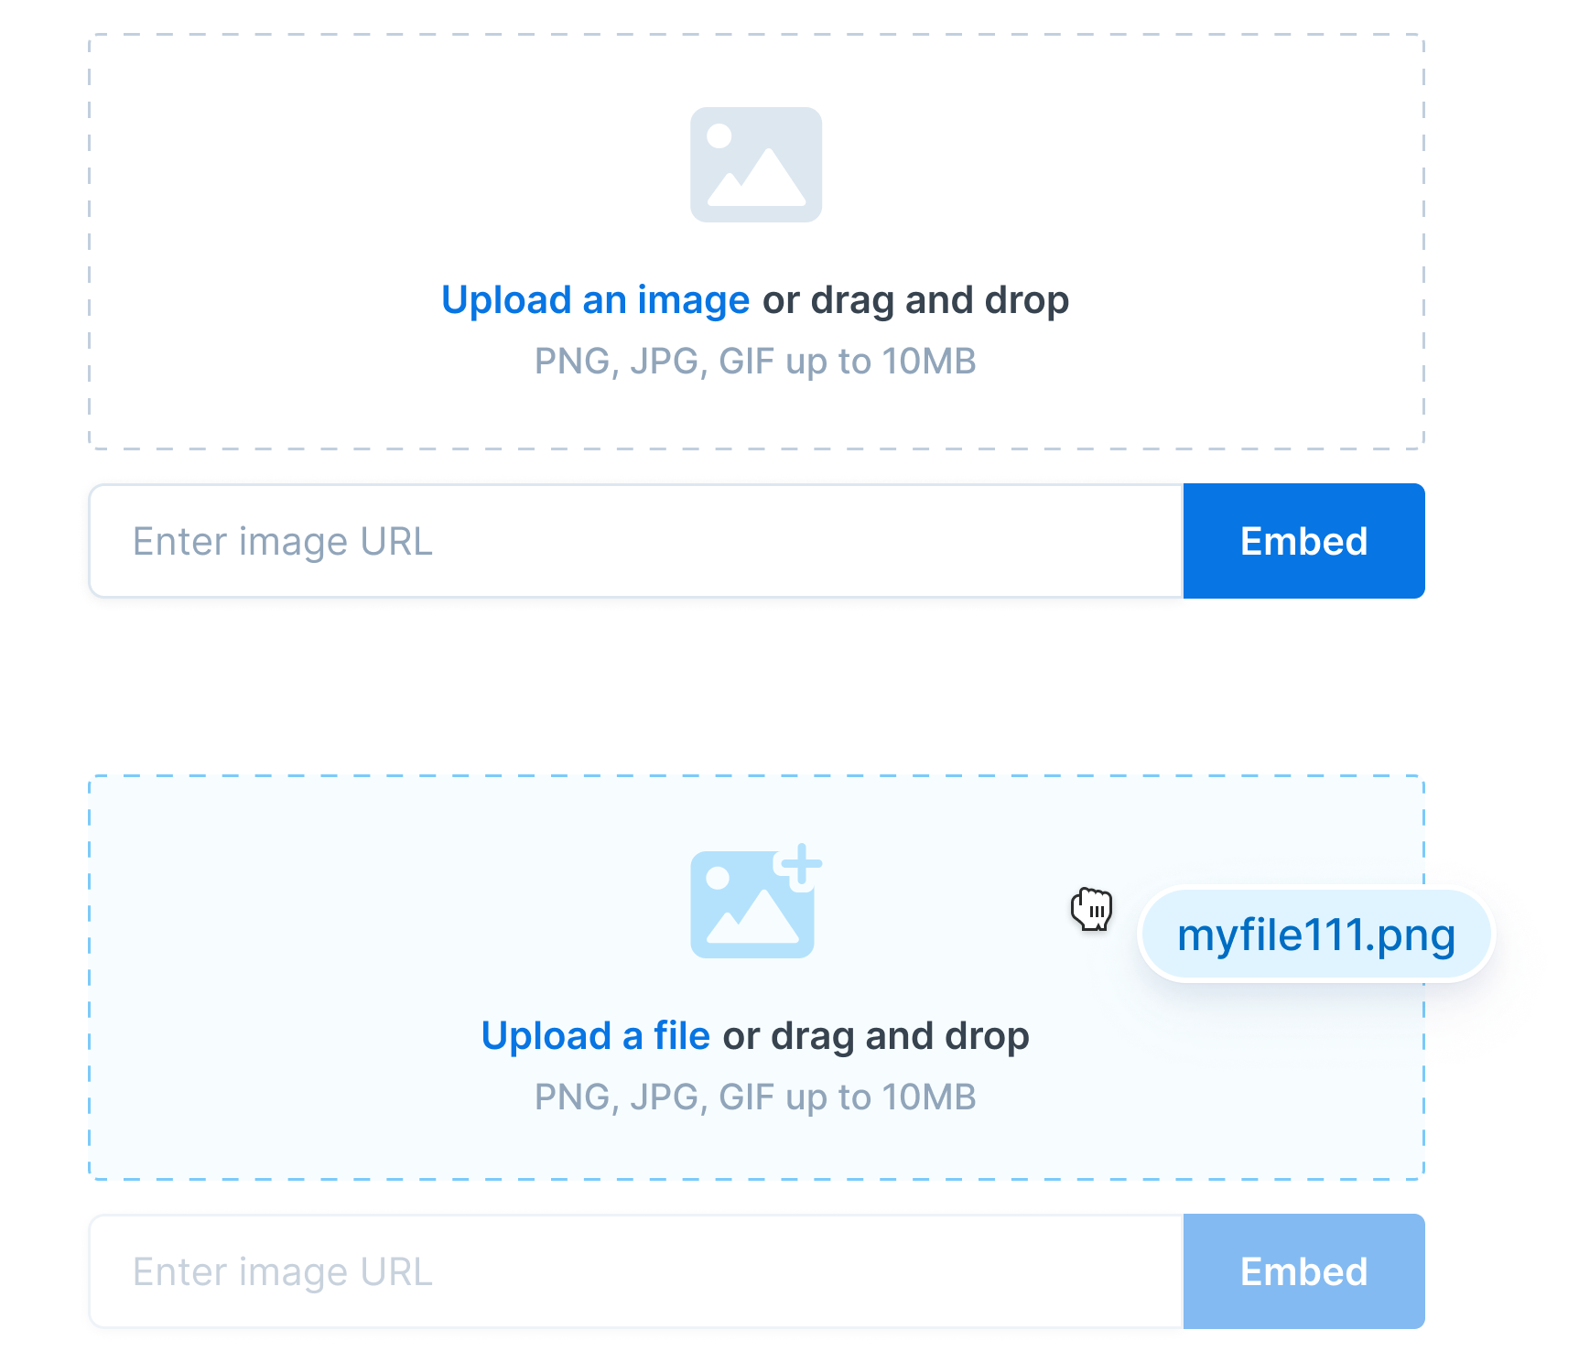Click the sun dot in the top image icon

tap(720, 135)
